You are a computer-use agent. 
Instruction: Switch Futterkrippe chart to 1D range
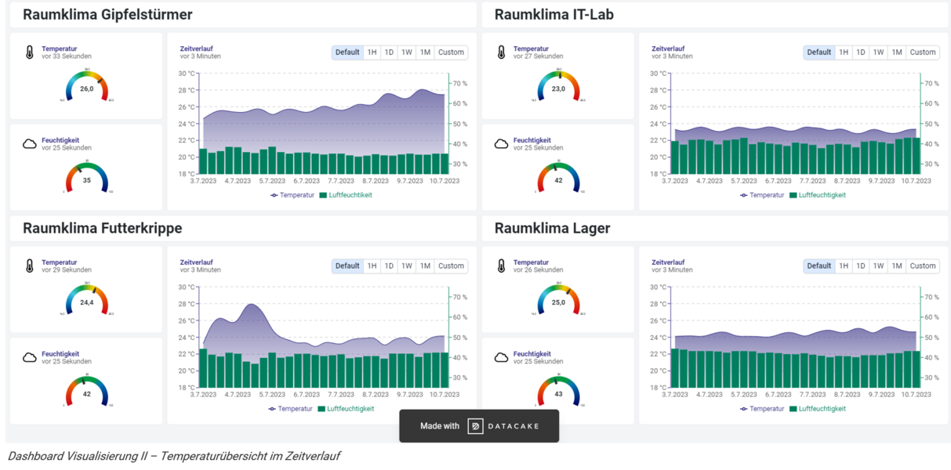coord(389,266)
